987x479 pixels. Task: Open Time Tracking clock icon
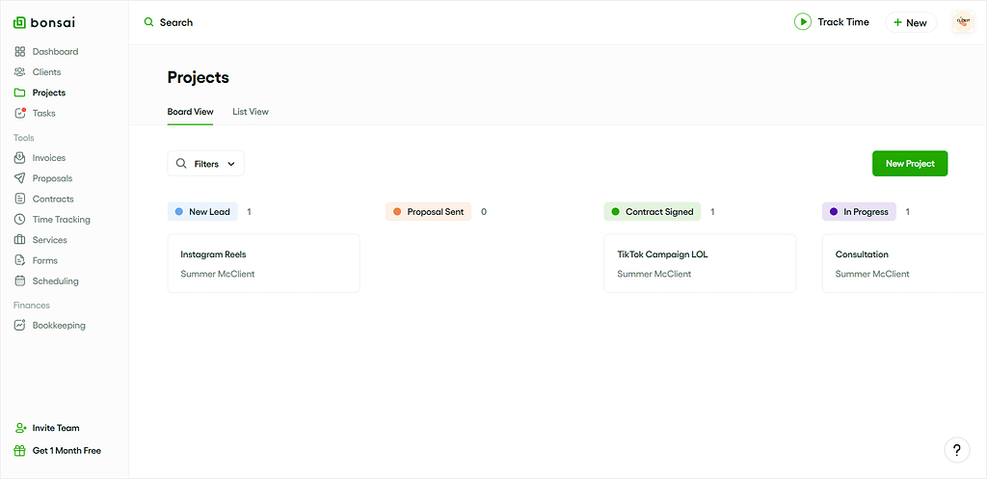click(x=20, y=220)
